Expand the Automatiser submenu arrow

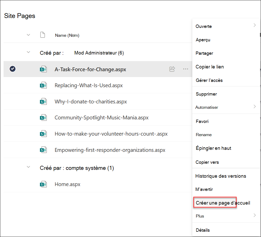255,106
